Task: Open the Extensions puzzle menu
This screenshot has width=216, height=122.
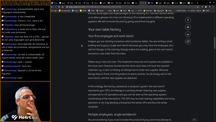Action: [x=206, y=7]
